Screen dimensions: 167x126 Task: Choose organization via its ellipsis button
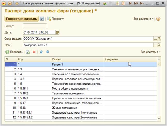click(x=155, y=39)
